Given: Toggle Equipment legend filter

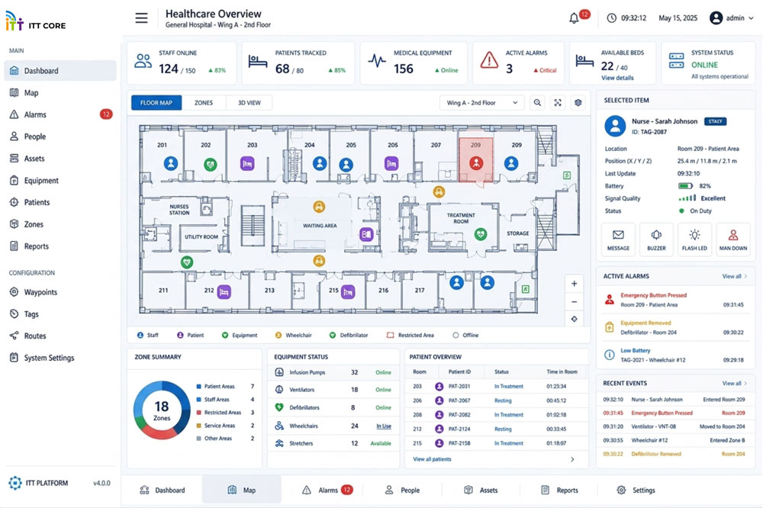Looking at the screenshot, I should (x=240, y=336).
